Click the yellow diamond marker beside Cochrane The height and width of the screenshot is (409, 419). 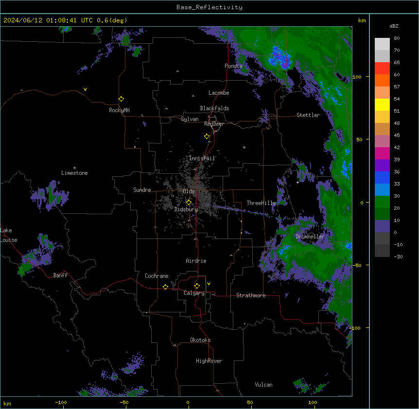[165, 287]
